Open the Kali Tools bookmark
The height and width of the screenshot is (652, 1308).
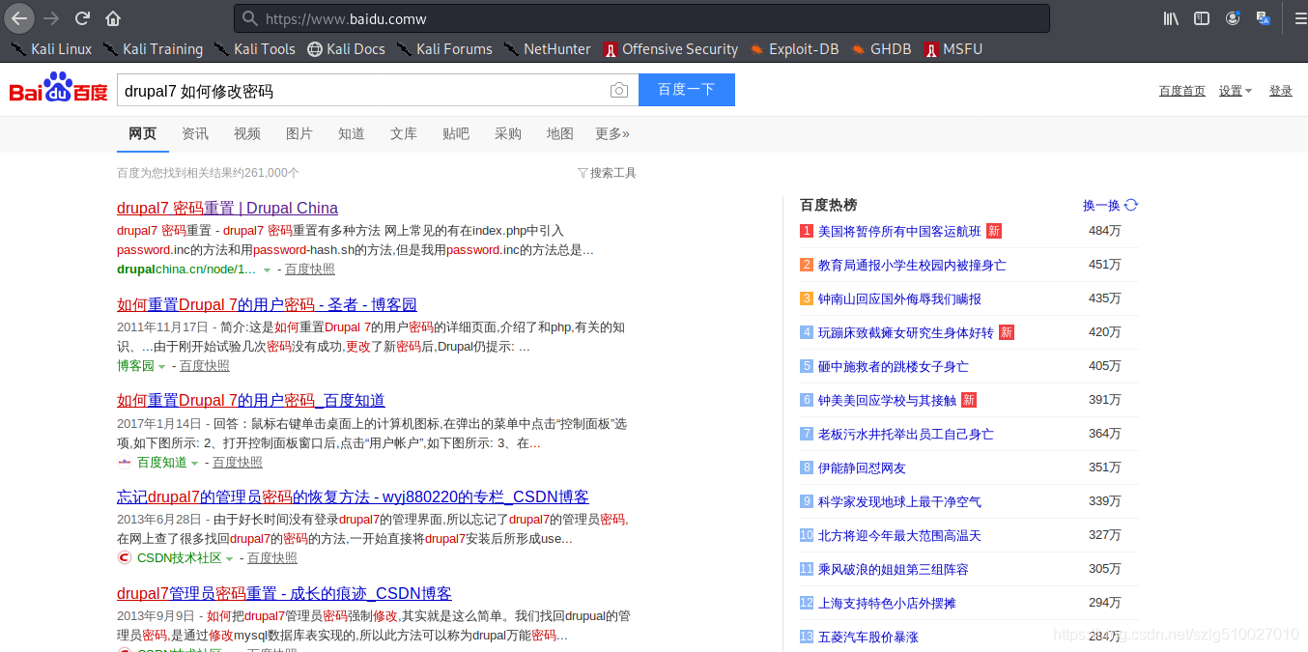click(254, 49)
